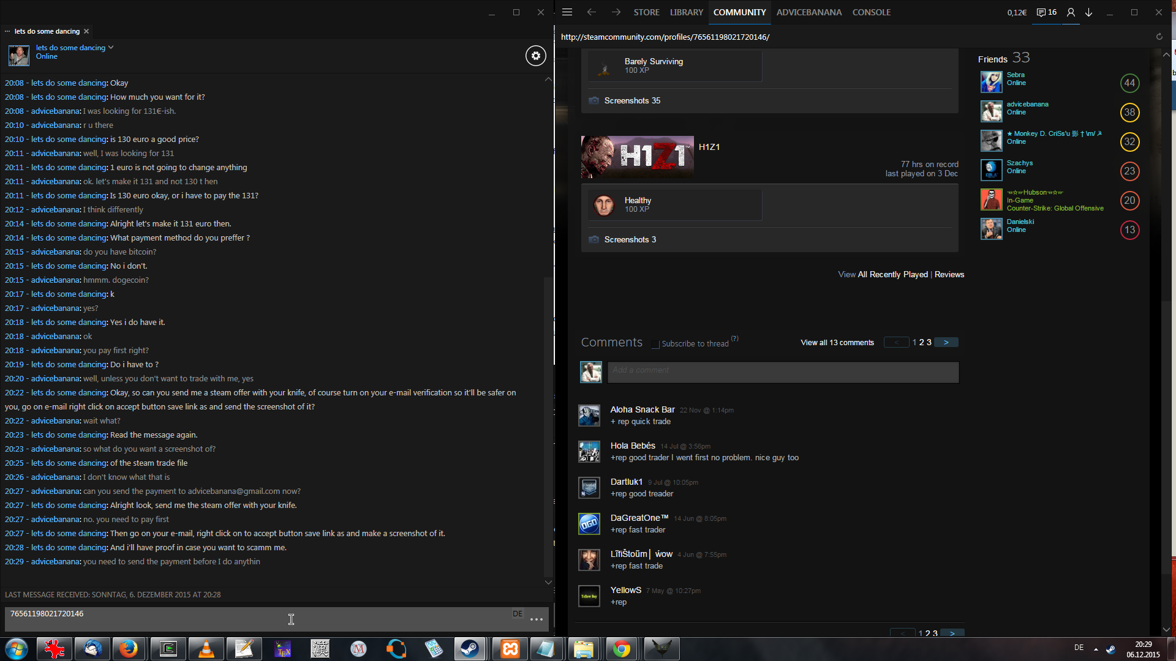
Task: Go to the next comments page arrow
Action: click(946, 343)
